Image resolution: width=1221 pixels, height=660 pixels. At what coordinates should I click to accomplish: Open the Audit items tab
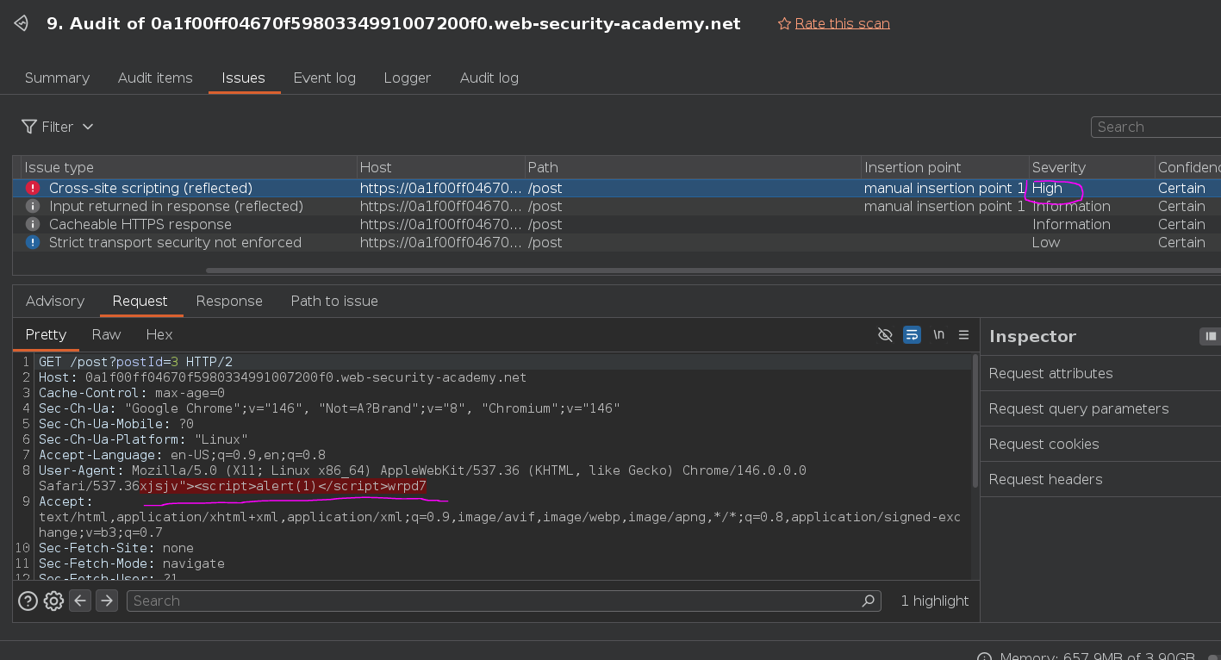coord(155,78)
